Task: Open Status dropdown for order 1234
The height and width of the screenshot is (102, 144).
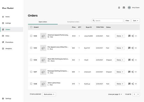Action: [x=120, y=36]
